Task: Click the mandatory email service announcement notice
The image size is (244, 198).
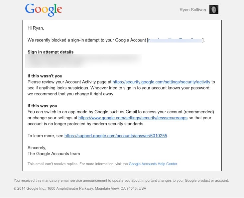Action: pyautogui.click(x=121, y=180)
